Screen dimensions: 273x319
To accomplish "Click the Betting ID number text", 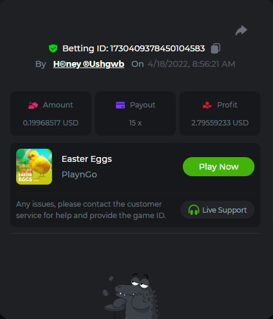I will click(x=158, y=48).
